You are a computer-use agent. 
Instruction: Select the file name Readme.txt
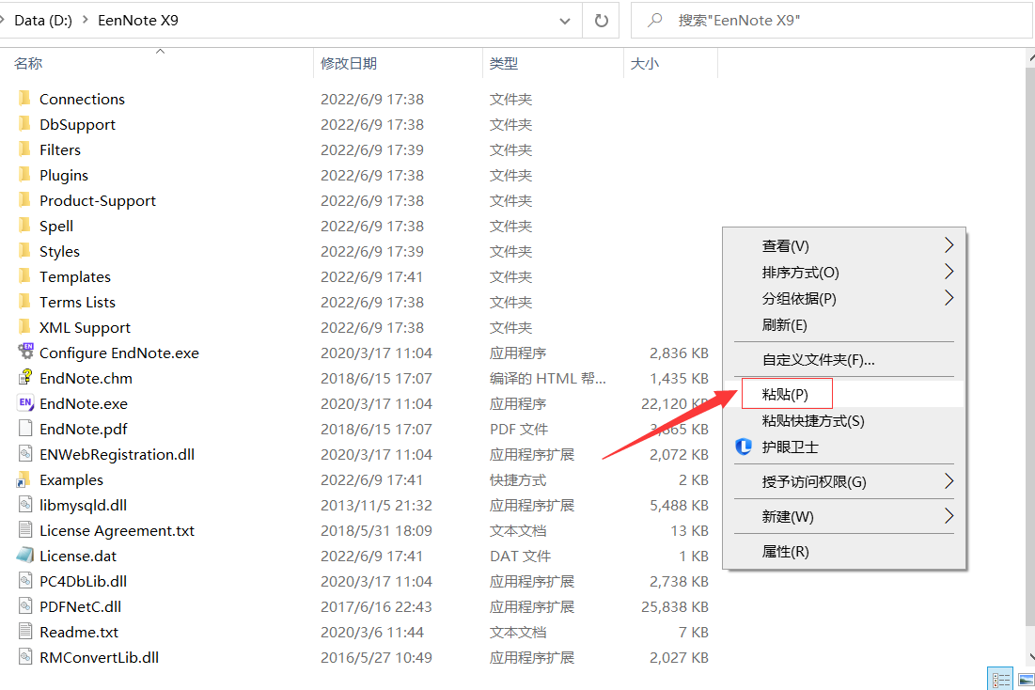click(79, 632)
